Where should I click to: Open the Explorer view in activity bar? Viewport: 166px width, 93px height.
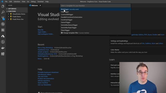[3, 6]
